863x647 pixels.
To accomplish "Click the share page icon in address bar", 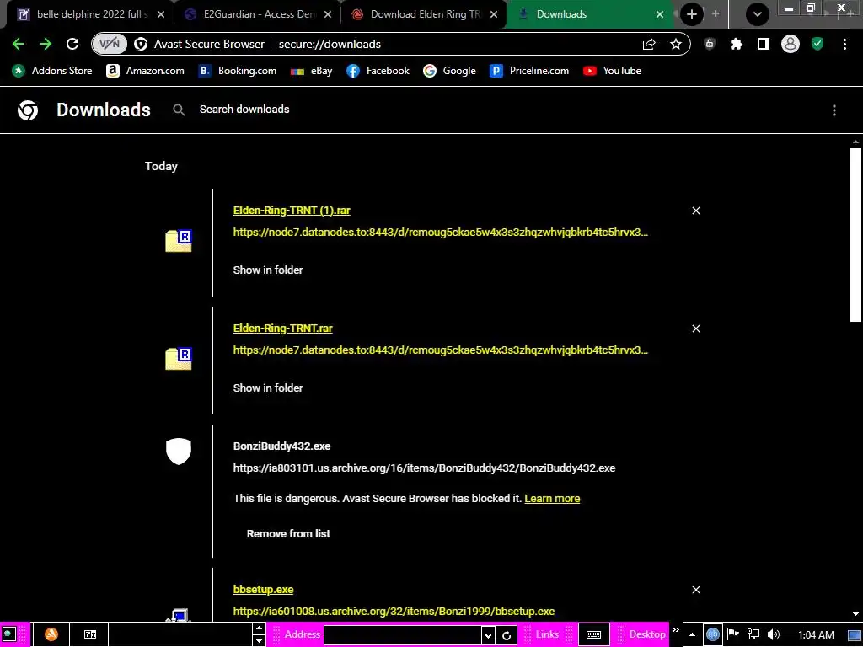I will click(x=649, y=44).
